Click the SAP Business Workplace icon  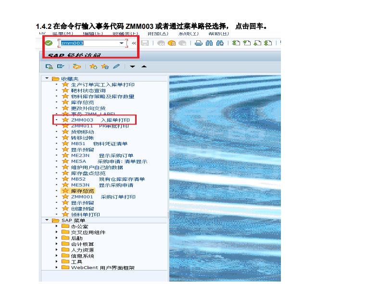[x=76, y=66]
